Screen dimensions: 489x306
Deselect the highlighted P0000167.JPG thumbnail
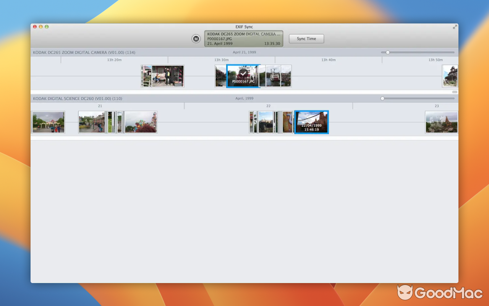coord(243,76)
